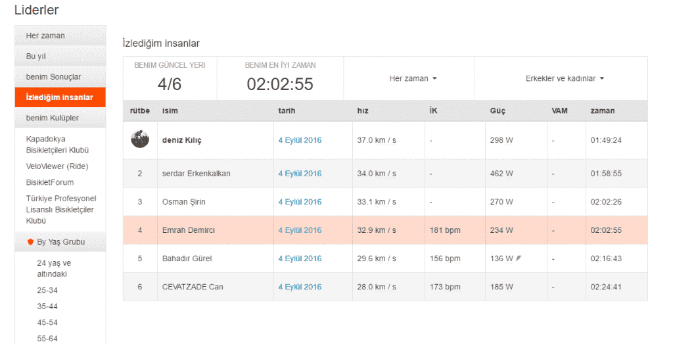
Task: Open Osman Şirin's 4 Eylül 2016 activity
Action: [x=300, y=202]
